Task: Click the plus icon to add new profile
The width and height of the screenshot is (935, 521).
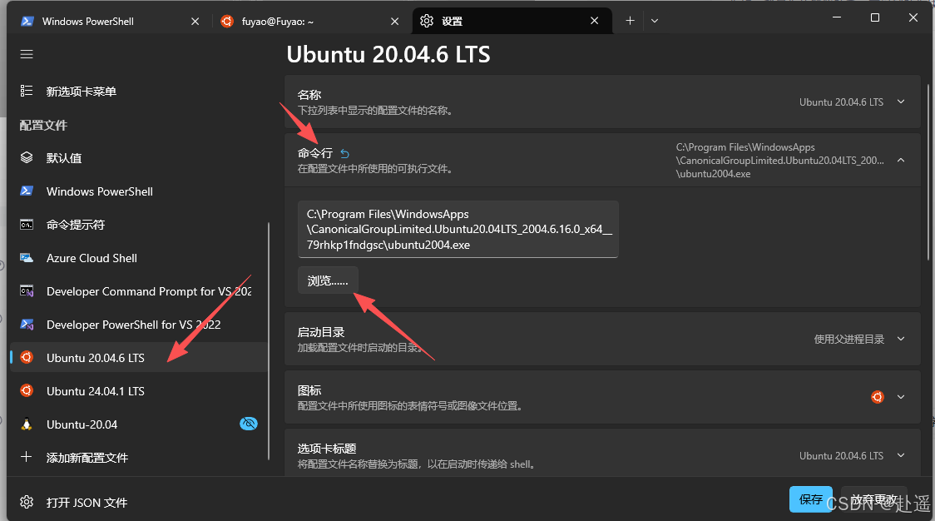Action: [x=27, y=457]
